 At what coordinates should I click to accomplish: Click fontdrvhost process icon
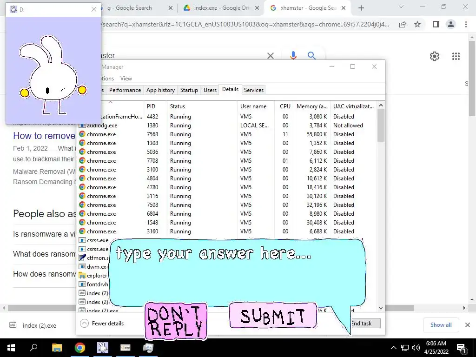[x=82, y=284]
